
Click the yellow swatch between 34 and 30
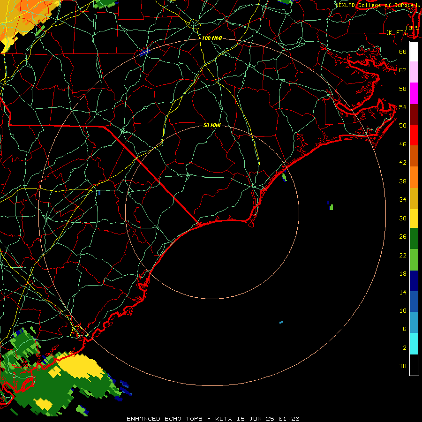pos(414,218)
